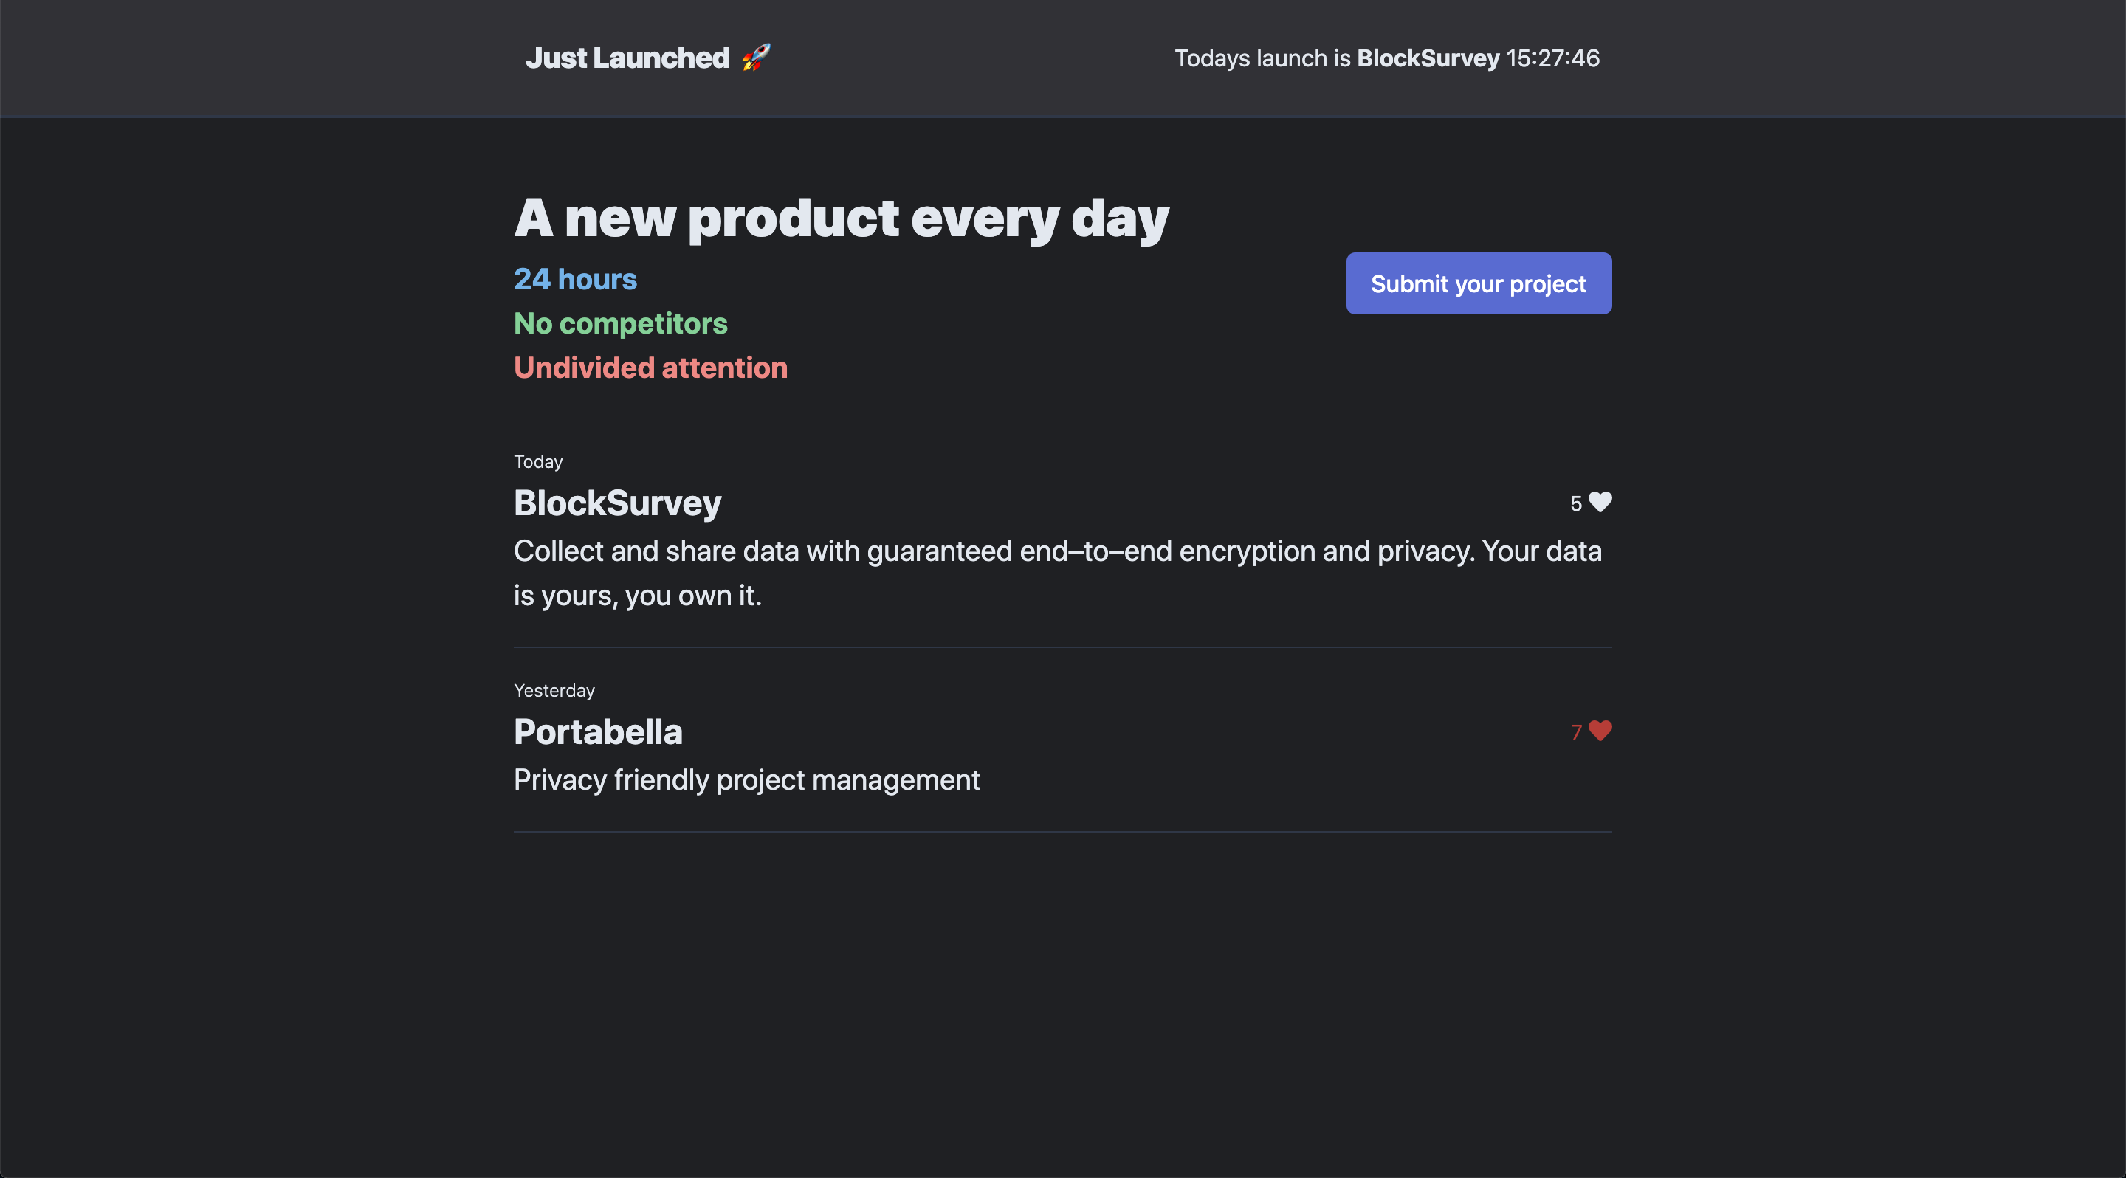Click "Privacy friendly project management" description
Screen dimensions: 2126x1178
(746, 779)
